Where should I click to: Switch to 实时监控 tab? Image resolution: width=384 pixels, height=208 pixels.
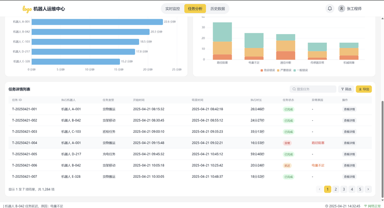(172, 9)
